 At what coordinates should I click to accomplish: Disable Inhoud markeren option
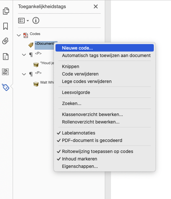pyautogui.click(x=79, y=159)
